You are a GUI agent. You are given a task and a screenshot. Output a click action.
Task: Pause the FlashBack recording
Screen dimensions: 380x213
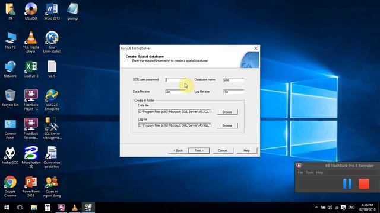pyautogui.click(x=347, y=184)
